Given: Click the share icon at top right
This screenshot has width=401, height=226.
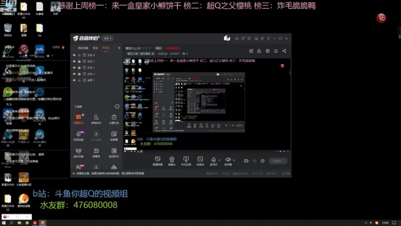Looking at the screenshot, I should [x=284, y=51].
